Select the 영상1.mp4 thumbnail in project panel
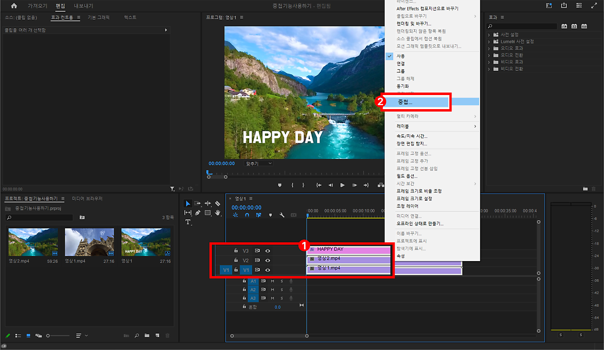 click(x=90, y=242)
